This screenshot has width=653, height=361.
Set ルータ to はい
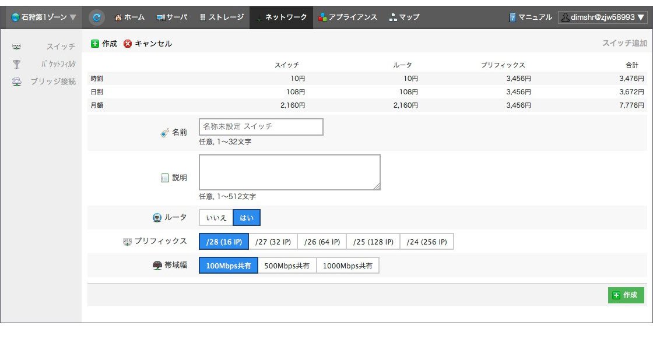click(x=247, y=218)
